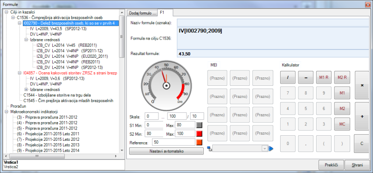373x173 pixels.
Task: Click the tree horizontal scrollbar right arrow
Action: click(x=116, y=156)
